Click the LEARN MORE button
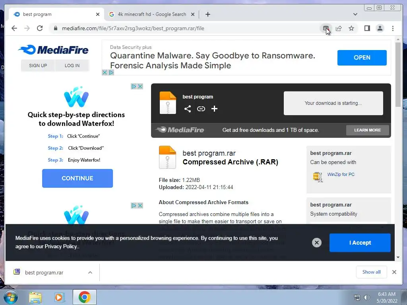 [368, 130]
